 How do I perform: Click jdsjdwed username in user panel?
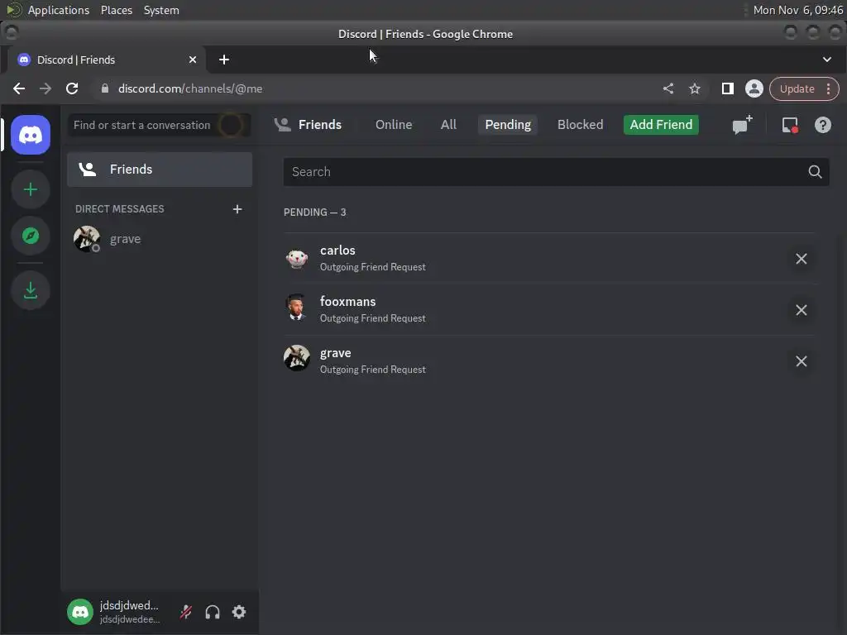pos(129,605)
